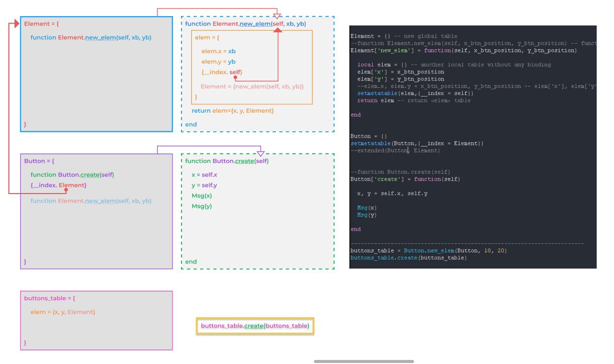The image size is (614, 364).
Task: Click 'Msg(x)' in the green dashed box
Action: 202,196
